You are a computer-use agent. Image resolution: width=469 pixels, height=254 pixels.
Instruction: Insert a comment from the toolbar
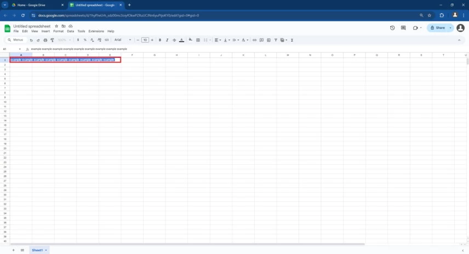261,40
